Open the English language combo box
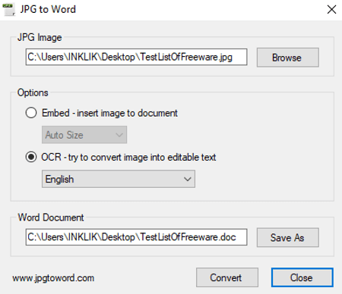 (119, 179)
